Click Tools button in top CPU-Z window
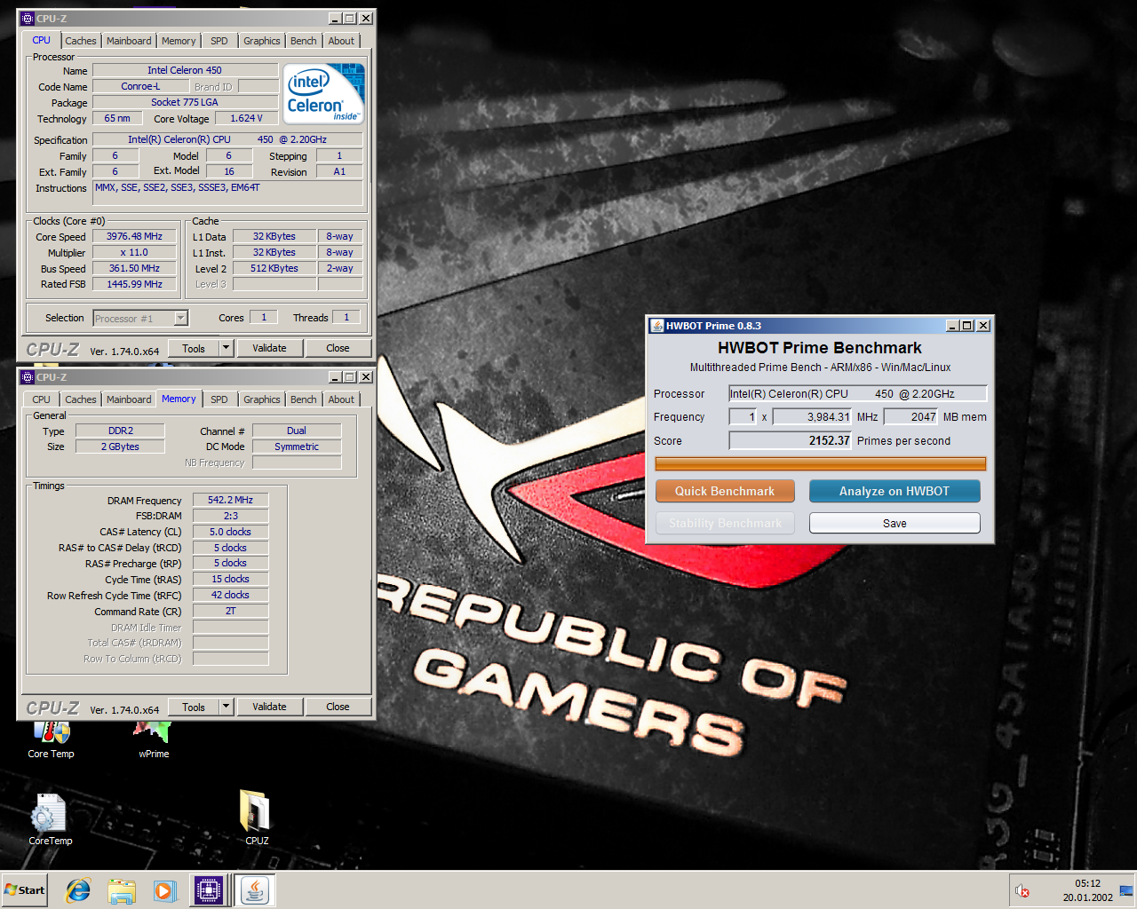Screen dimensions: 1137x909 [194, 348]
